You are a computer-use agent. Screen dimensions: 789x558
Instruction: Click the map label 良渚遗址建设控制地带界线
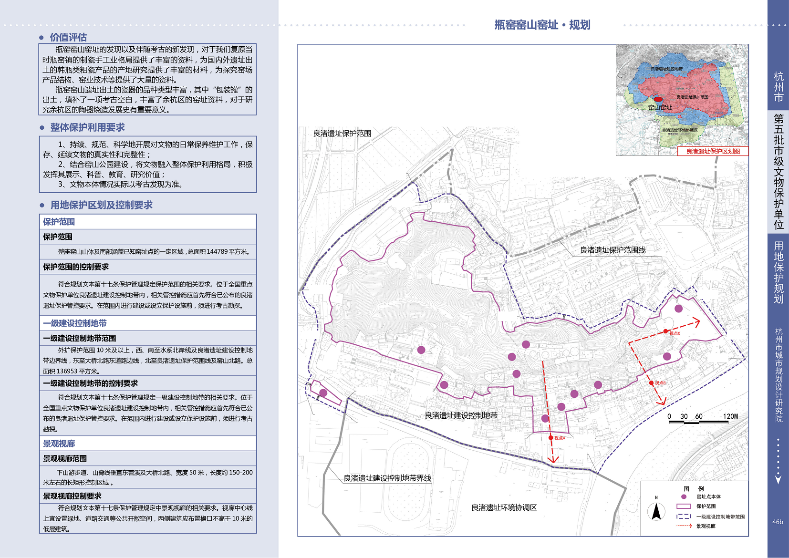387,478
